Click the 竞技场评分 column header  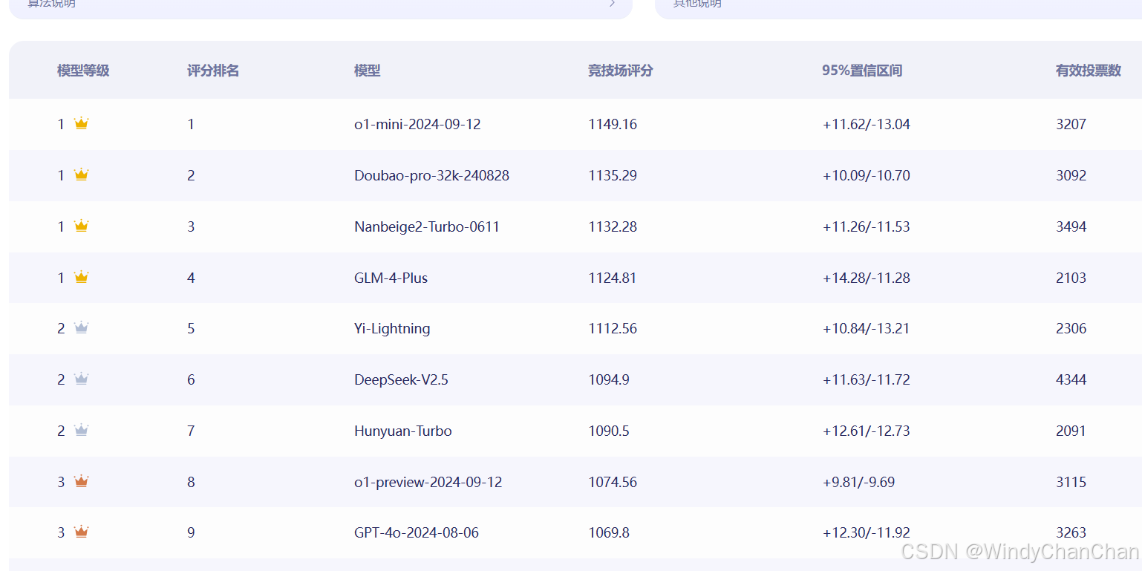(621, 71)
